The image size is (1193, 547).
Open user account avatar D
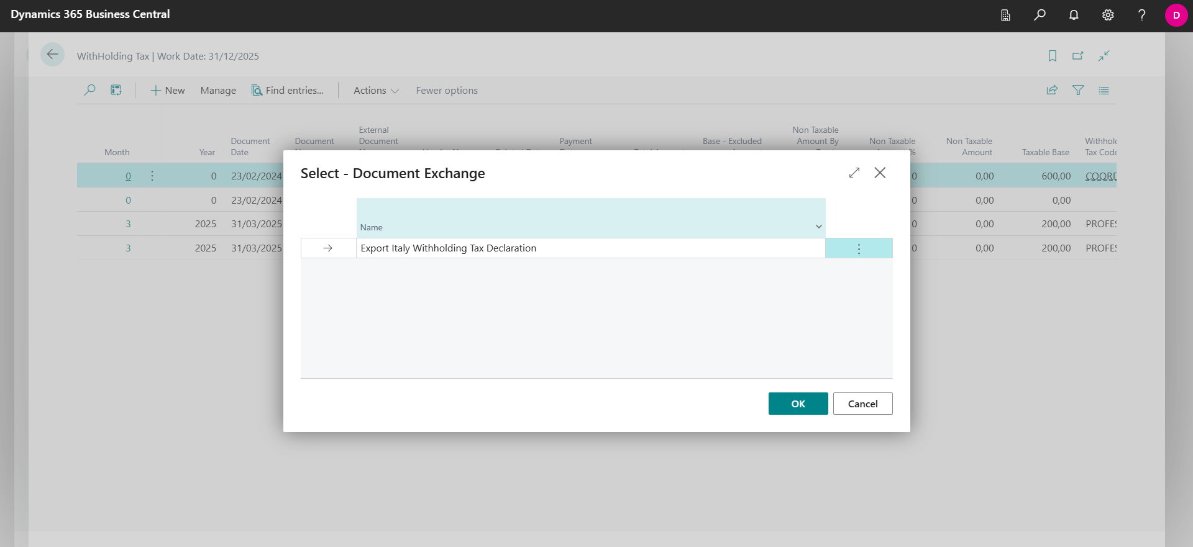1176,15
